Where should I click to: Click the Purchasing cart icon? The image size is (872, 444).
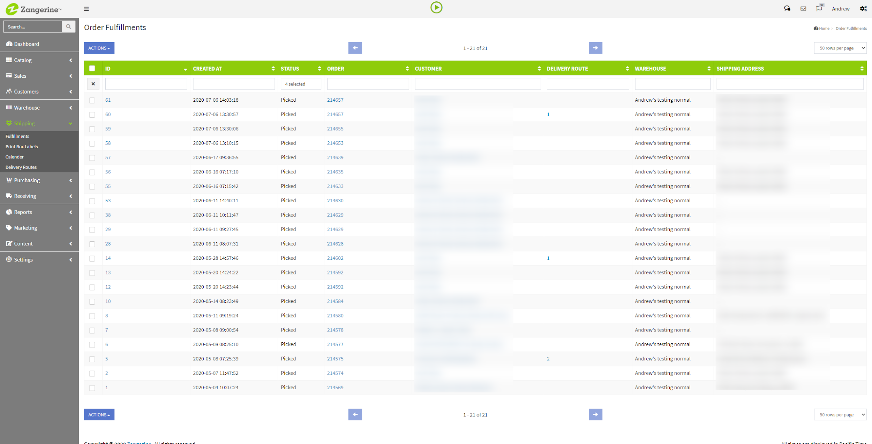9,180
